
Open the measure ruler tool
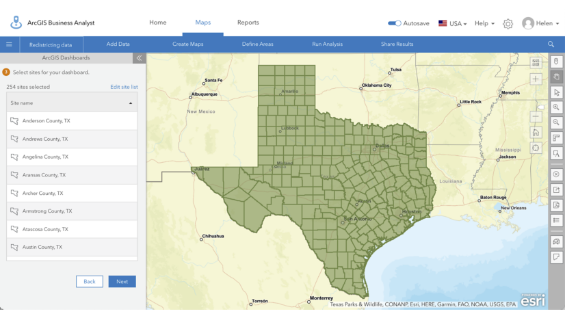556,138
